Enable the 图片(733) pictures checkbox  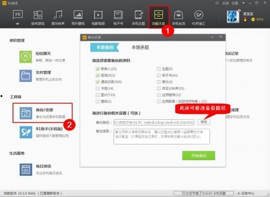[98, 95]
